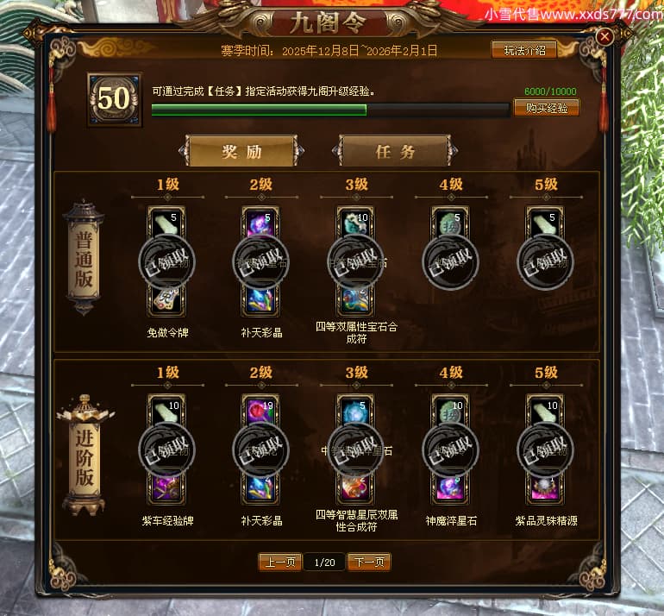
Task: Click the 1/20 page indicator field
Action: (324, 563)
